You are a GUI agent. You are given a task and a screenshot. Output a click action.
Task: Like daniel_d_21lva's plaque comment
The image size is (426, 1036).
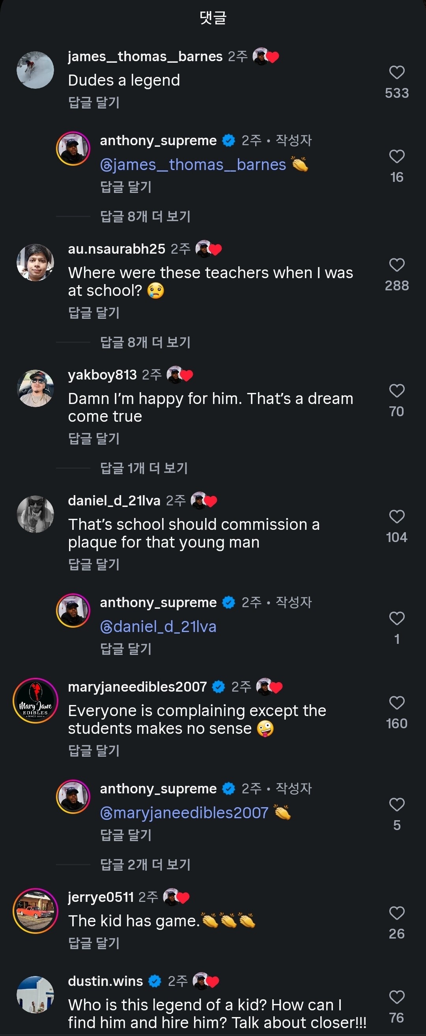point(397,517)
